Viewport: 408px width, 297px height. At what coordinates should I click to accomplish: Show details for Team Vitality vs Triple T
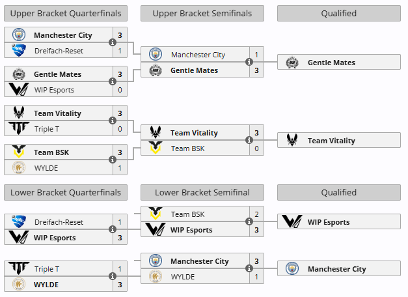113,121
